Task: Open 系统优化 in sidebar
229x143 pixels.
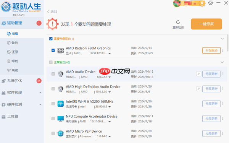Action: [x=22, y=81]
